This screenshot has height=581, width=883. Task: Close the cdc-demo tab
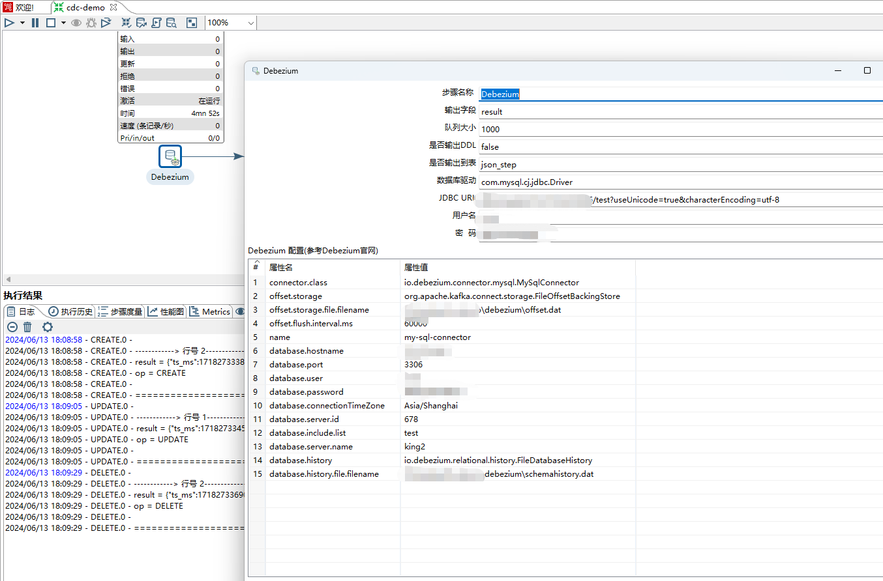pos(113,7)
